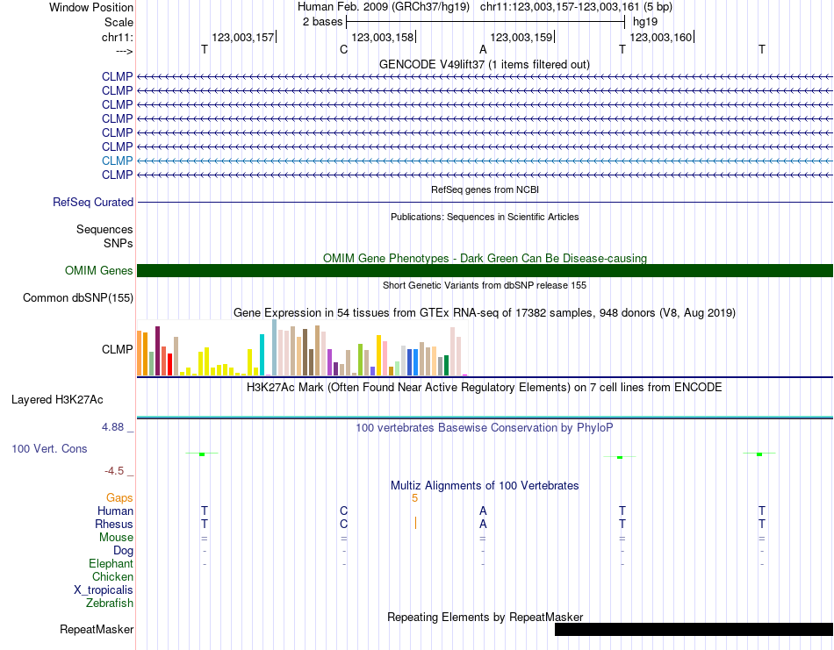Select the Elephant alignment row label
The height and width of the screenshot is (650, 834).
click(111, 563)
